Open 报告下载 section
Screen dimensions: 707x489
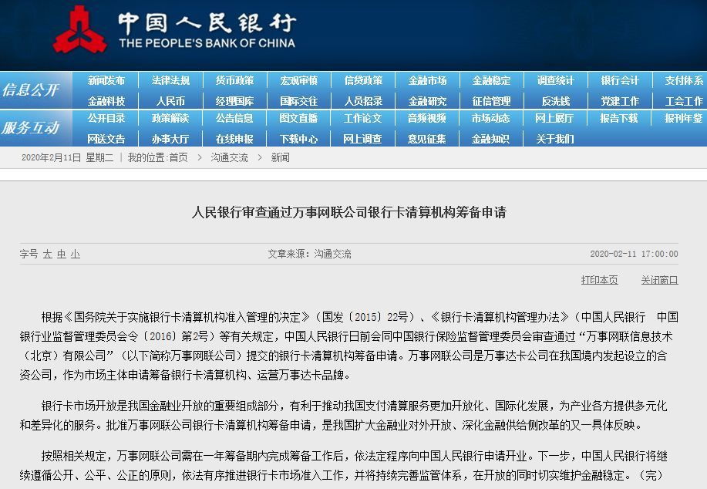(618, 119)
